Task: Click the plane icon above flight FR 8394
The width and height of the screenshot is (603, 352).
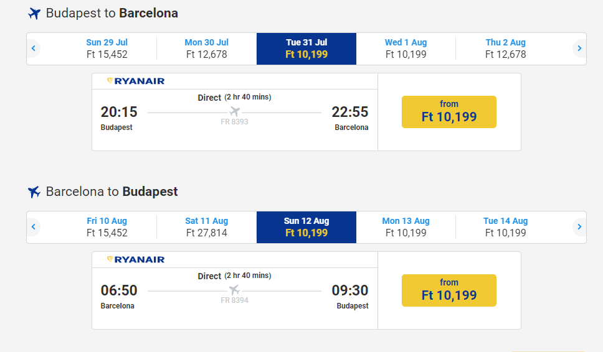Action: (234, 290)
